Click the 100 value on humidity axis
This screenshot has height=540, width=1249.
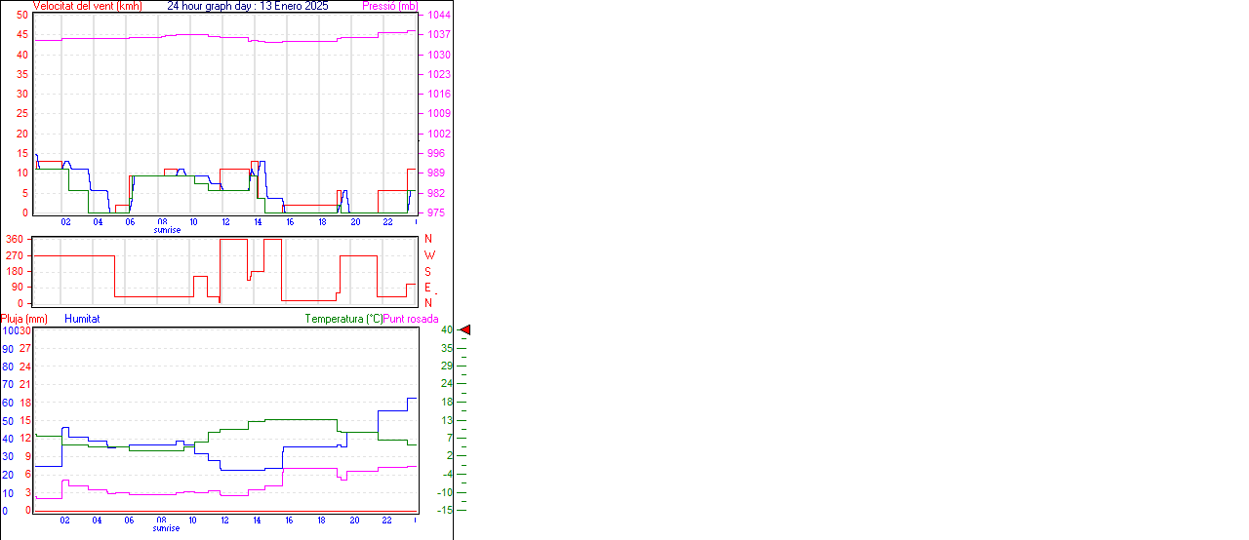[10, 331]
